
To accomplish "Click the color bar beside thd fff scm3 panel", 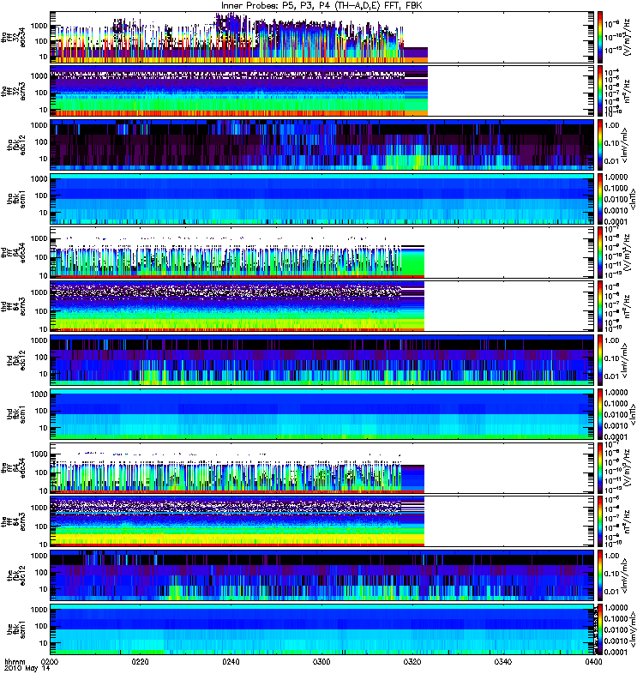I will tap(600, 306).
